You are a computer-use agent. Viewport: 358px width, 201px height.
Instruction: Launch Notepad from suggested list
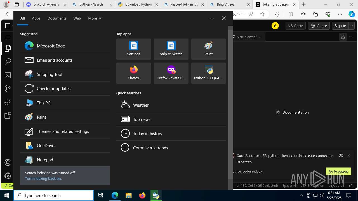65,160
